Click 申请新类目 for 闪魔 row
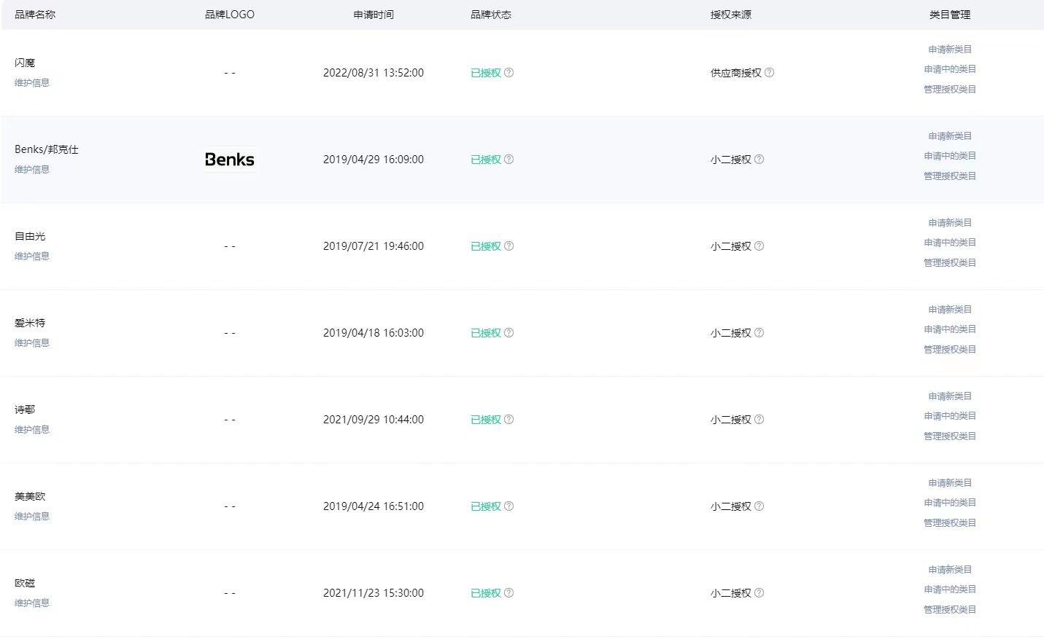 click(950, 50)
